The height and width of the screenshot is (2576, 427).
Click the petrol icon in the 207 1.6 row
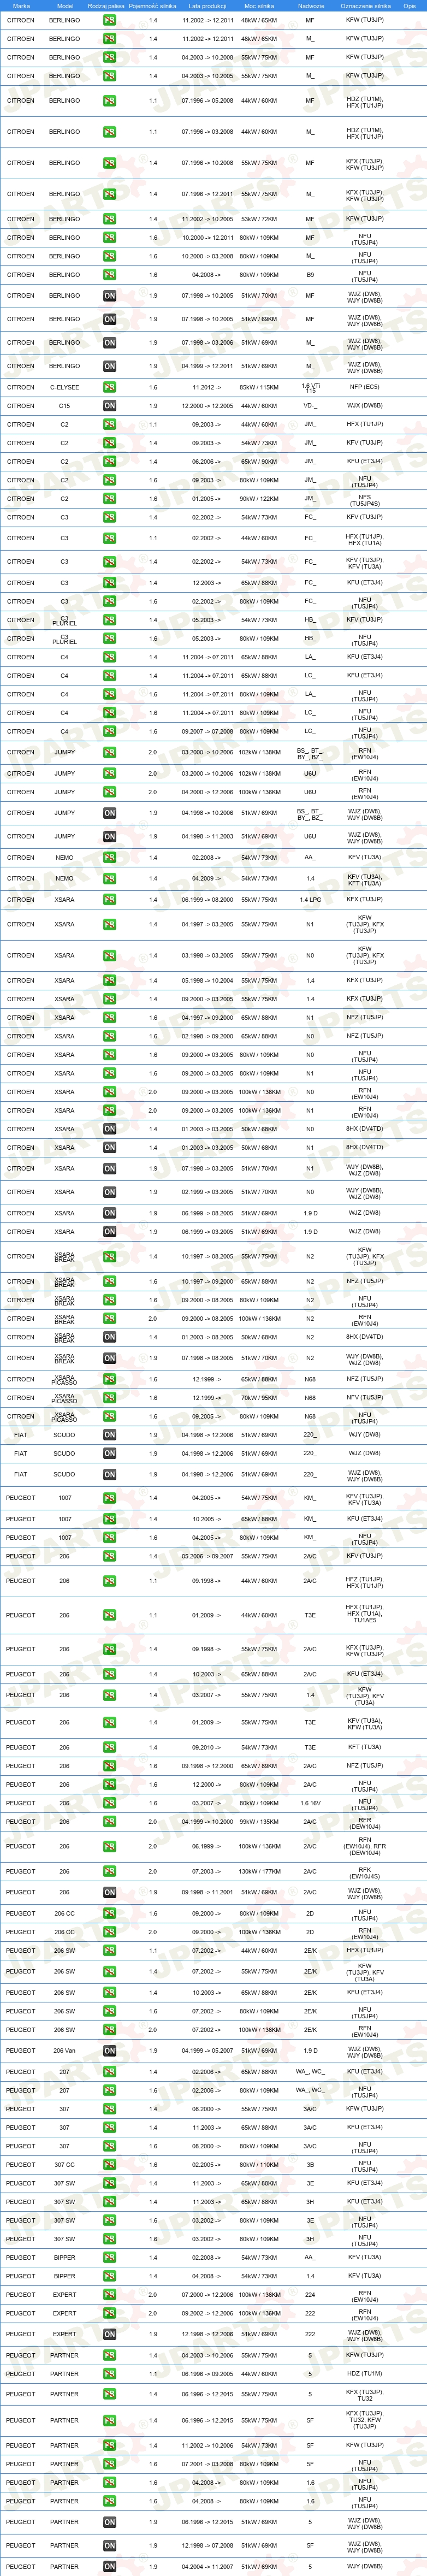pos(109,2091)
